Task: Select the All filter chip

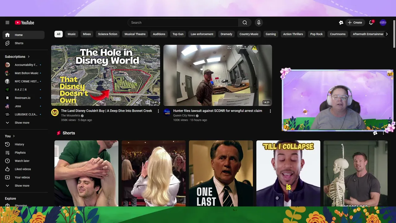Action: click(58, 34)
